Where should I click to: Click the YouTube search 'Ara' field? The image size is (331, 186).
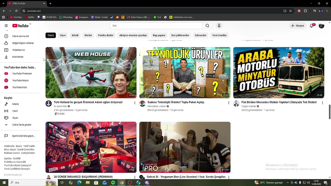[x=156, y=26]
